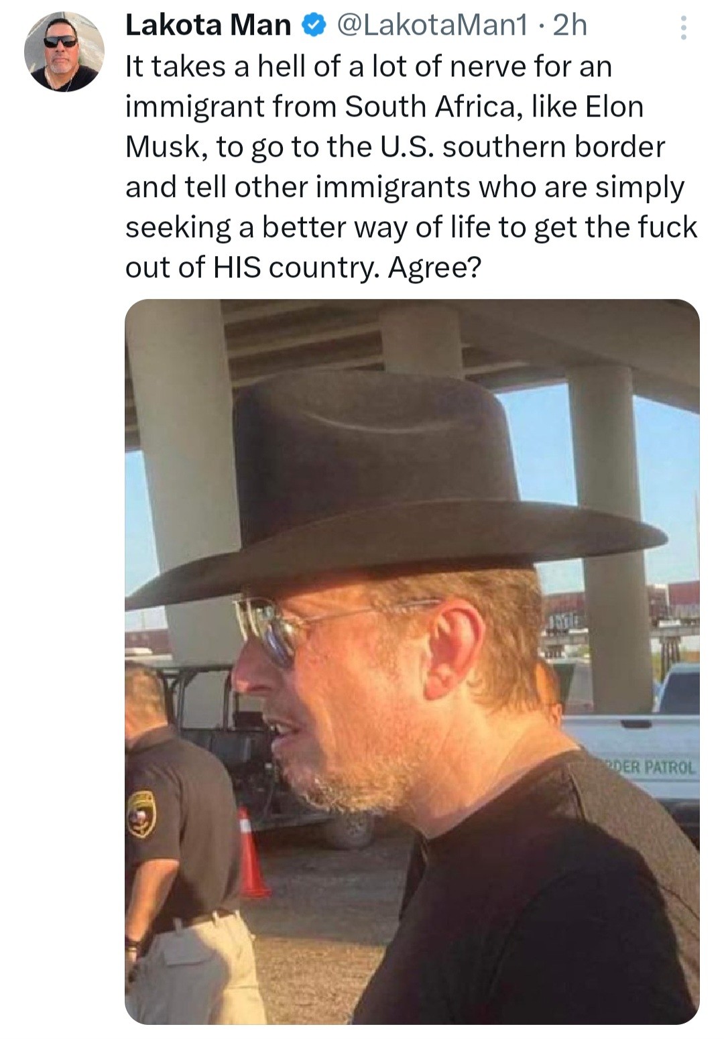Click the 2h post timestamp

(x=570, y=25)
